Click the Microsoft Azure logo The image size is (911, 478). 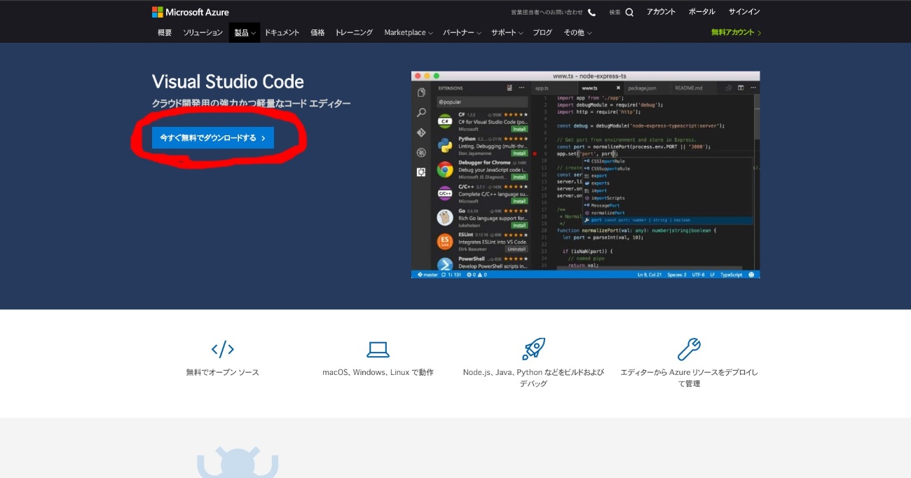(191, 12)
